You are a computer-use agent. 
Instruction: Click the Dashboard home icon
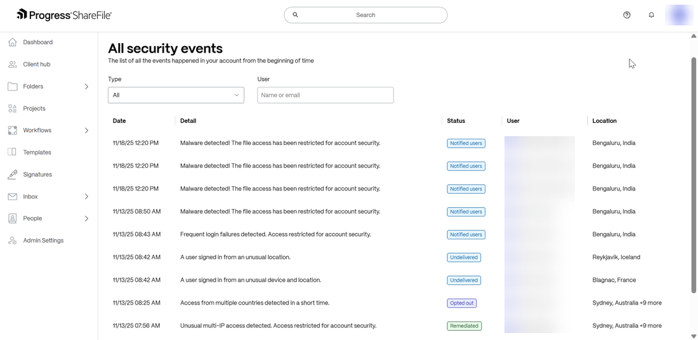tap(13, 42)
